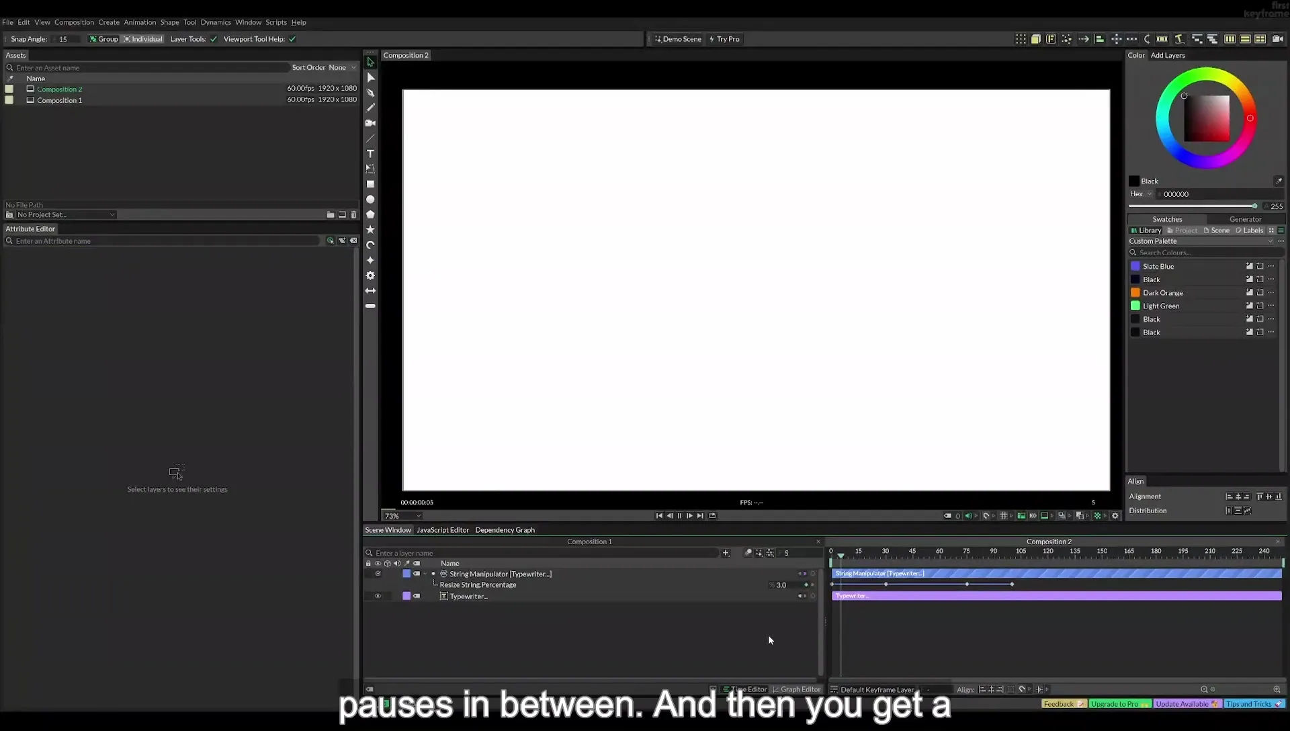Switch to Dependency Graph tab
Screen dimensions: 1290x731
pyautogui.click(x=505, y=530)
